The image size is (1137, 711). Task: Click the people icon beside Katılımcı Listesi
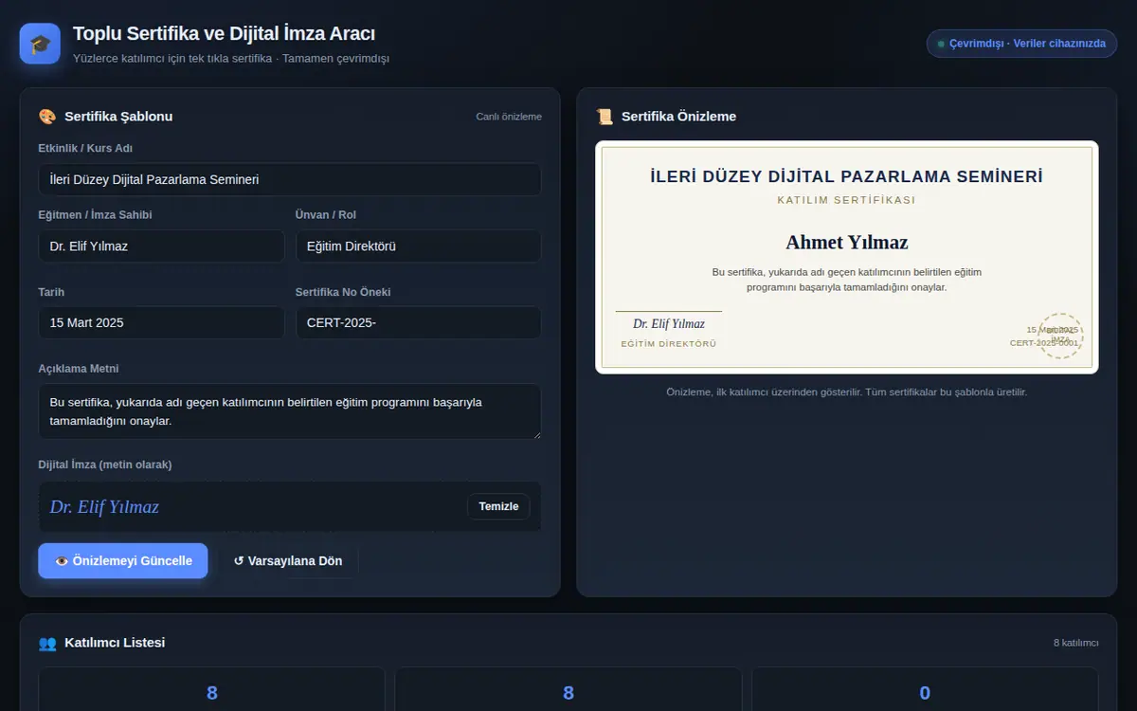(x=47, y=643)
